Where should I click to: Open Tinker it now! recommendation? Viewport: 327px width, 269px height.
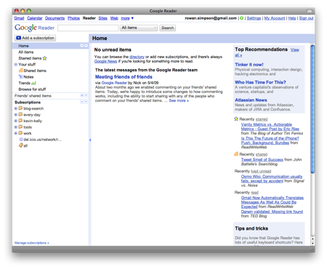pos(249,65)
